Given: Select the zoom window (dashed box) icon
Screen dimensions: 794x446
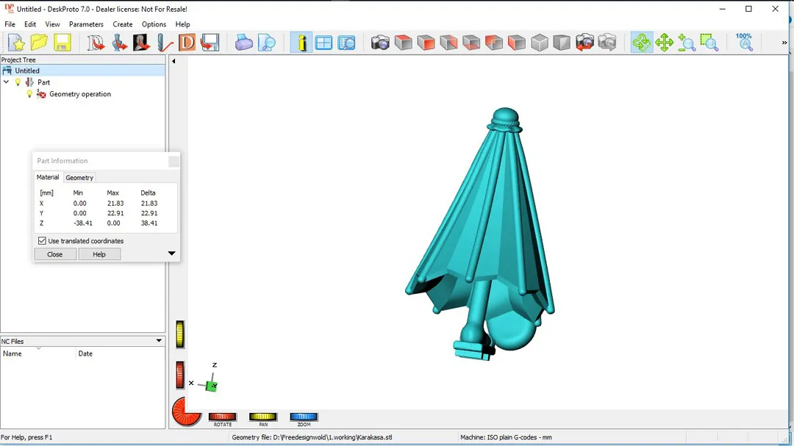Looking at the screenshot, I should [709, 43].
